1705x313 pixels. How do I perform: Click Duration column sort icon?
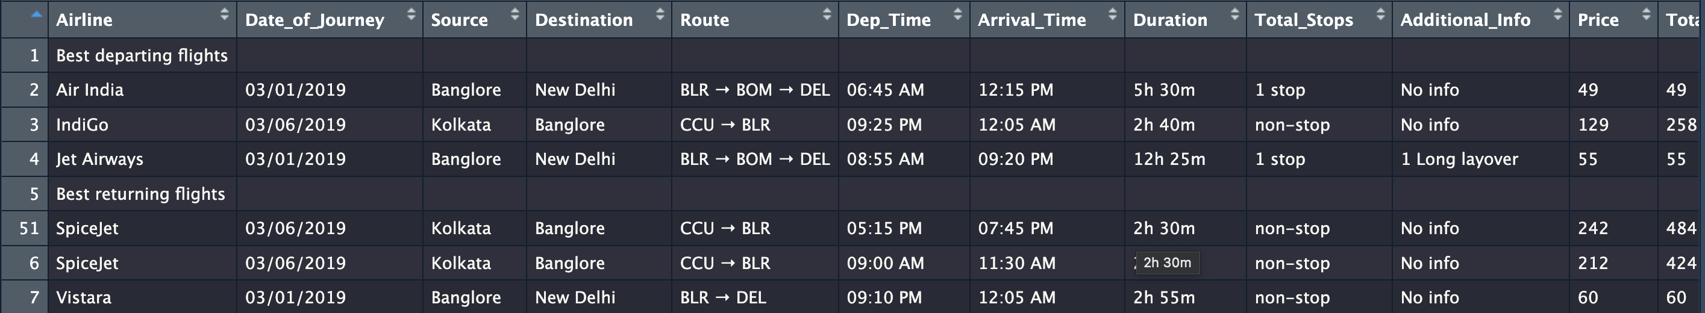click(x=1234, y=14)
